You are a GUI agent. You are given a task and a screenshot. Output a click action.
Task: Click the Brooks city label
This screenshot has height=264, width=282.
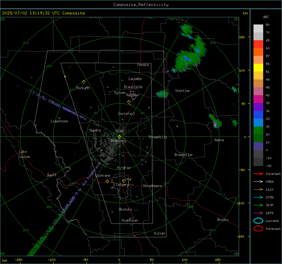pyautogui.click(x=223, y=220)
